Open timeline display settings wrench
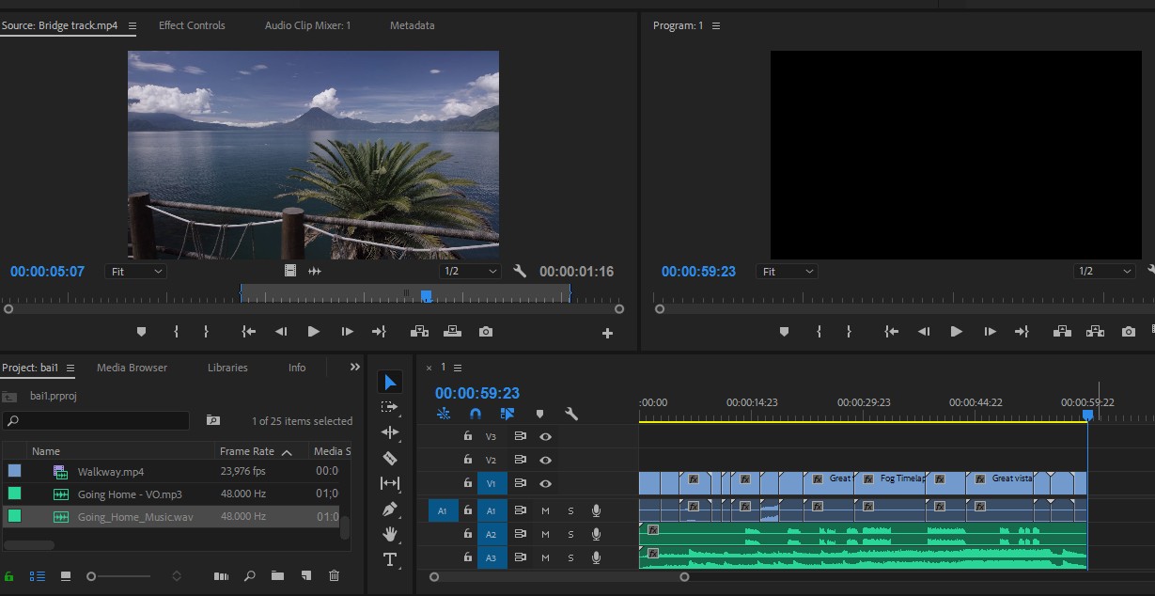The width and height of the screenshot is (1155, 596). point(570,414)
